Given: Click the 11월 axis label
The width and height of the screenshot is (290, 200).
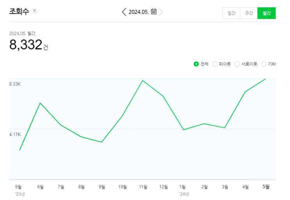Looking at the screenshot, I should coord(143,187).
